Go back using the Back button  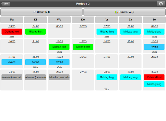tap(6, 4)
